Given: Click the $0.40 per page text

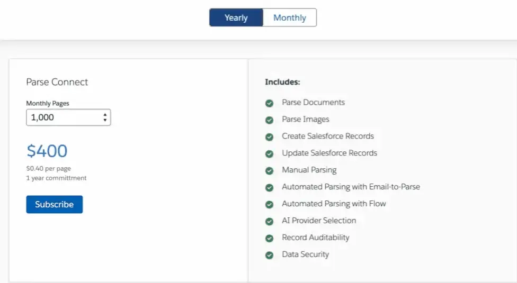Looking at the screenshot, I should pyautogui.click(x=49, y=169).
